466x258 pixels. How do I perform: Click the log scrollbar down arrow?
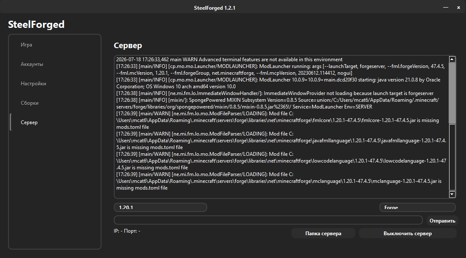(x=452, y=194)
